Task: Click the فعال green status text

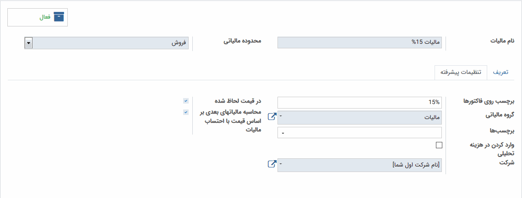Action: coord(44,17)
